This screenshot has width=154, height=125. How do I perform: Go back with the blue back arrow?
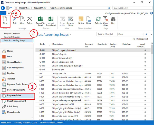point(3,8)
